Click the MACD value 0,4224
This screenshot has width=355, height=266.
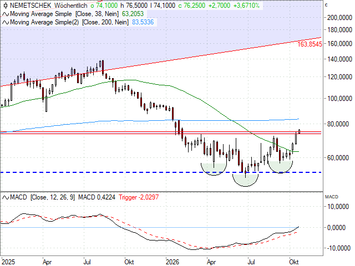(x=97, y=197)
